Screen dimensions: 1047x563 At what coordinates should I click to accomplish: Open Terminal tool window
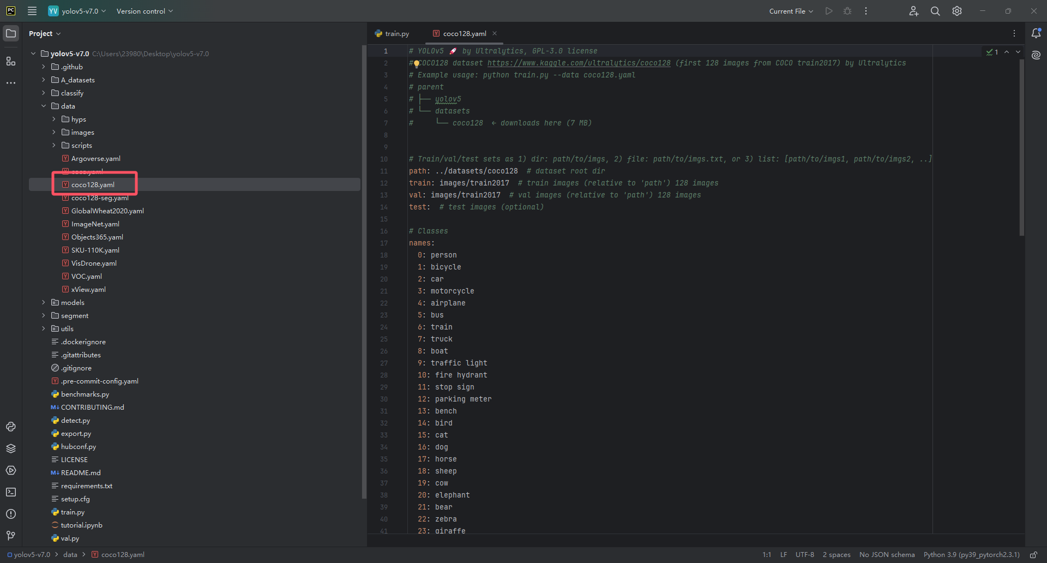pyautogui.click(x=11, y=492)
